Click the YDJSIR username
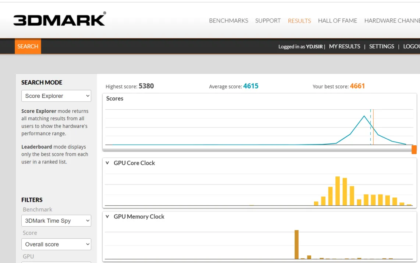The image size is (420, 263). pos(314,47)
